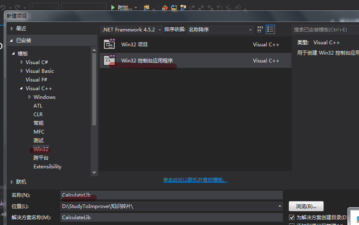Screen dimensions: 359x225
Task: Click the Win32 控制台应用程序 template icon
Action: (109, 60)
